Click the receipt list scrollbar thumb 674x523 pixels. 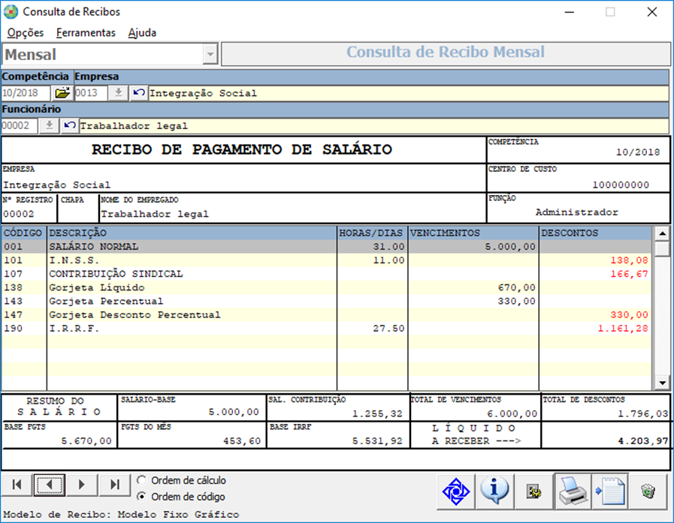coord(663,248)
